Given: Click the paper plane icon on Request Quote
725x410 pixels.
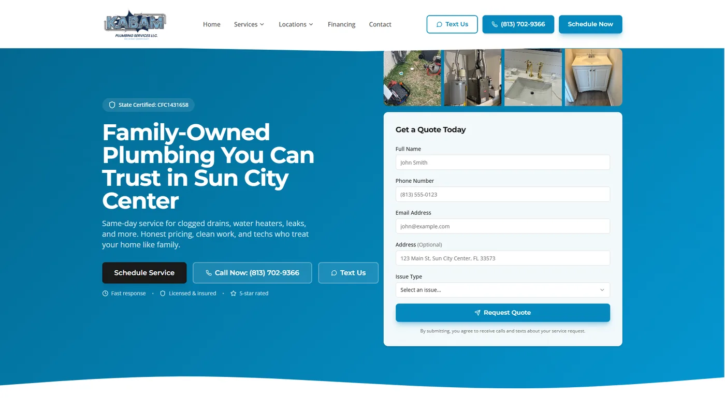Looking at the screenshot, I should tap(477, 313).
